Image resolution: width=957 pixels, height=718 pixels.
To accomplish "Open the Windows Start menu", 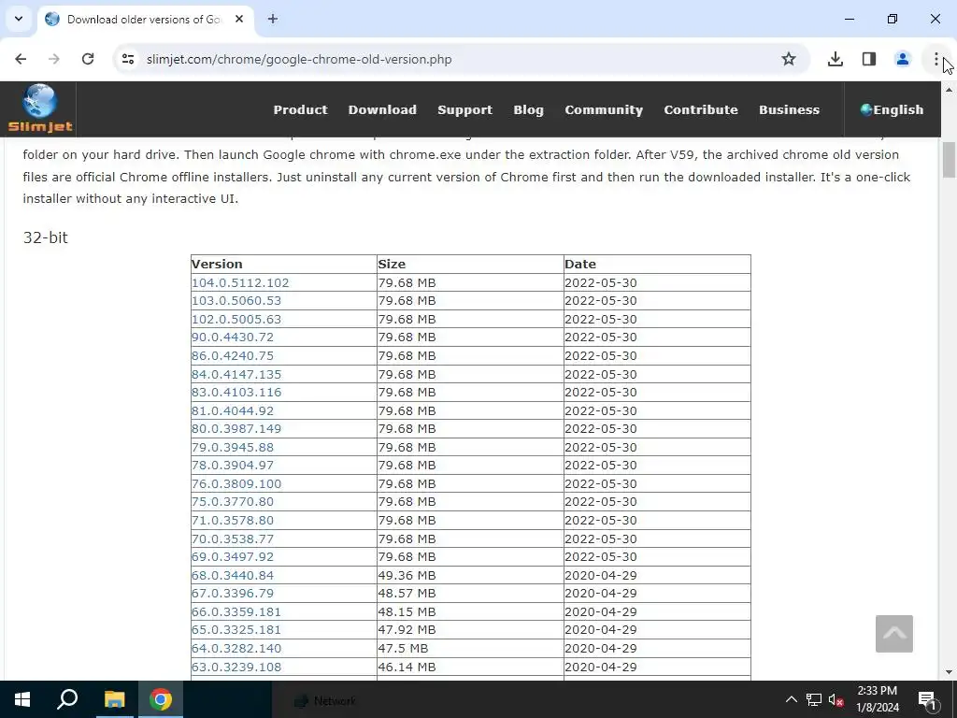I will tap(22, 699).
